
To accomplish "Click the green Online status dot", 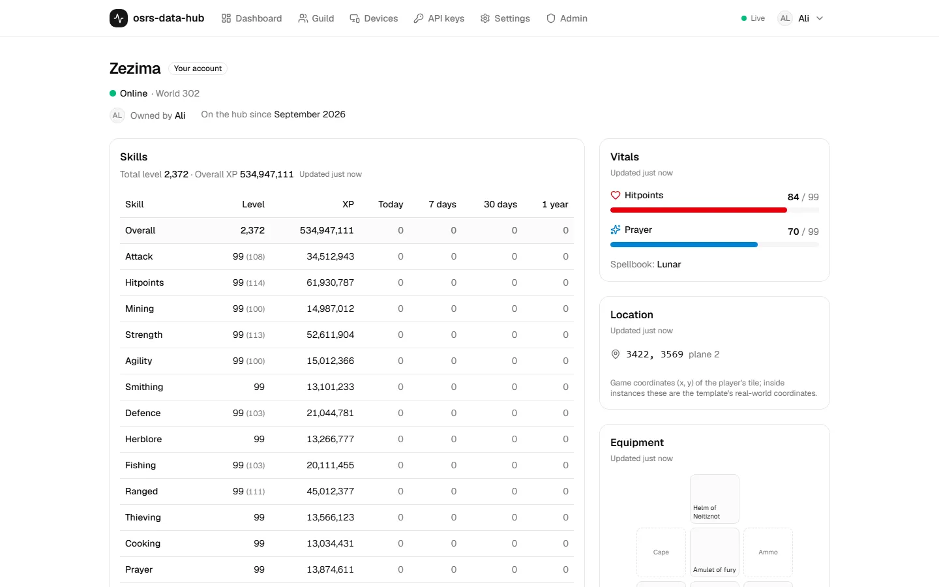I will pyautogui.click(x=113, y=93).
